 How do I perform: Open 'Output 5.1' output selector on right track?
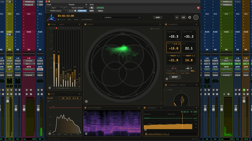tap(226, 64)
